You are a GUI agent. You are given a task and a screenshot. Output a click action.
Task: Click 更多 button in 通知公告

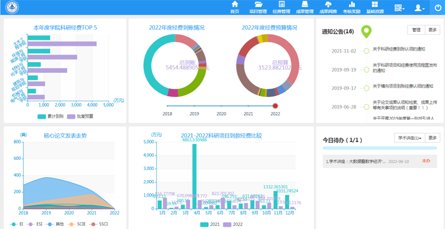pyautogui.click(x=432, y=30)
